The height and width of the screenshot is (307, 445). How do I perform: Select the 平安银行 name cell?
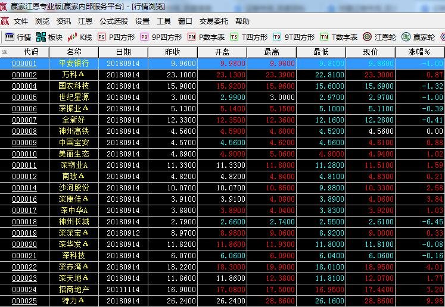click(74, 64)
